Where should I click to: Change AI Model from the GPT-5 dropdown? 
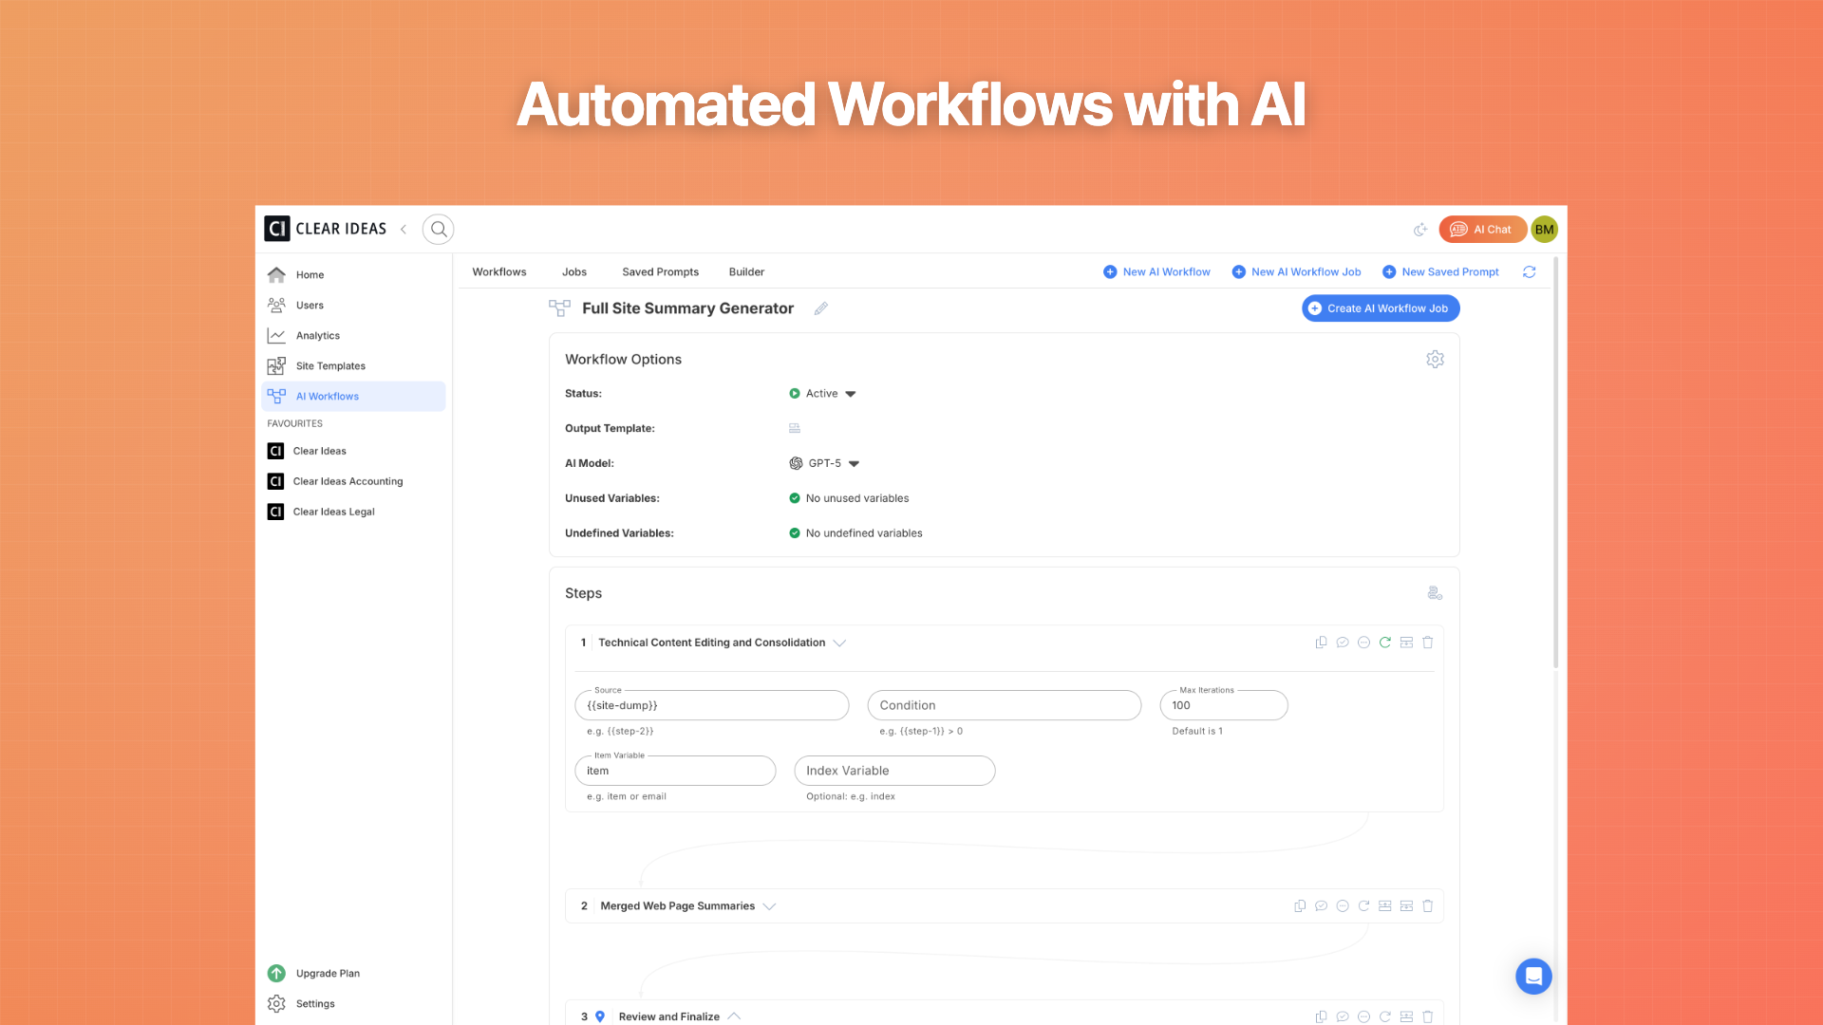(825, 463)
